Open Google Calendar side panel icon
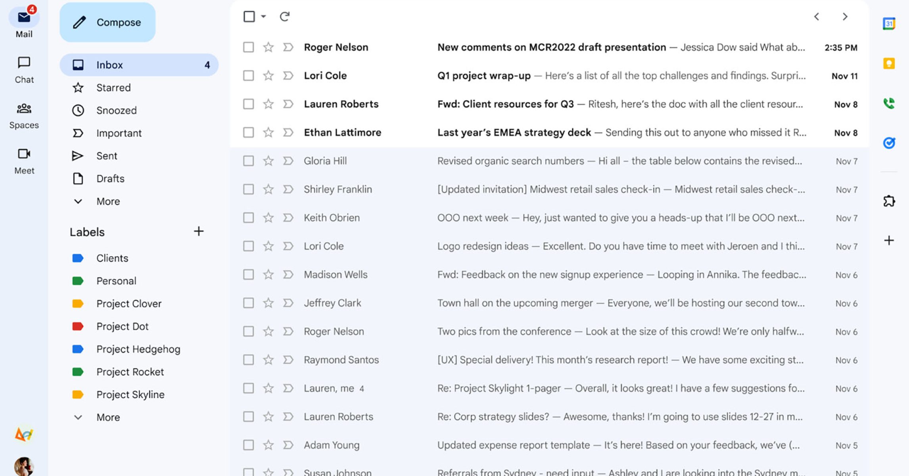The height and width of the screenshot is (476, 909). click(889, 24)
